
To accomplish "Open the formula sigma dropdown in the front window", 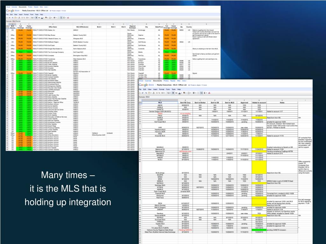I will [x=205, y=93].
